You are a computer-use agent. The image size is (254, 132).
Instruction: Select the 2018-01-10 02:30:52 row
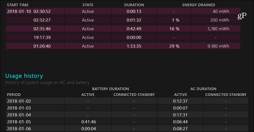[x=123, y=11]
